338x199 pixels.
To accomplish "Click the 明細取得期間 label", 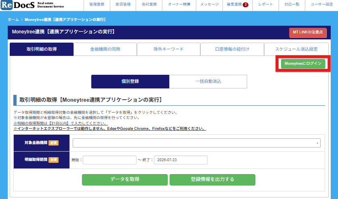I will pos(36,160).
